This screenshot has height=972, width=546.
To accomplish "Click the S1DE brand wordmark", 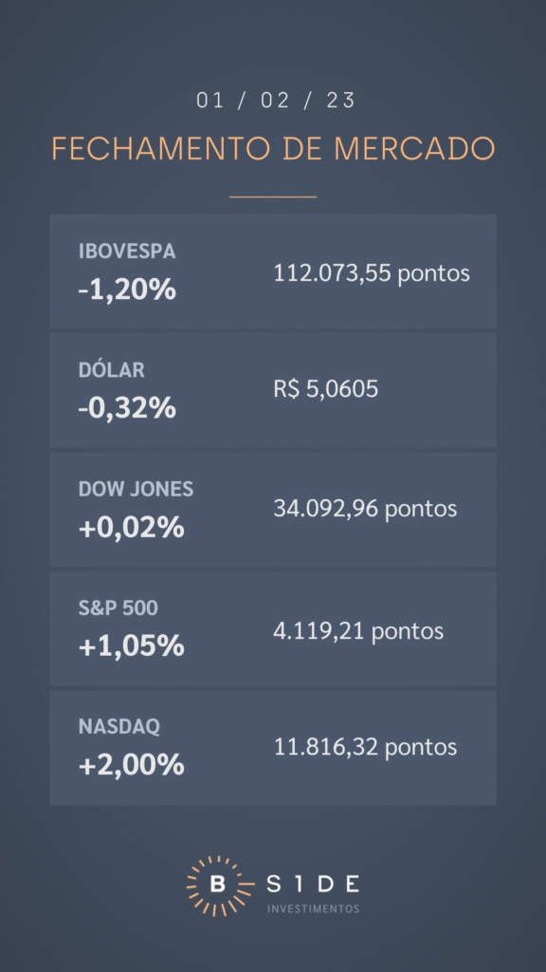I will 313,885.
